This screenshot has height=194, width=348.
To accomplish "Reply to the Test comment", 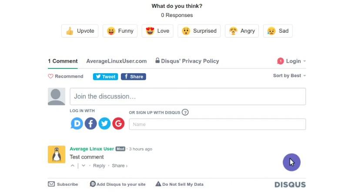I will pyautogui.click(x=99, y=166).
